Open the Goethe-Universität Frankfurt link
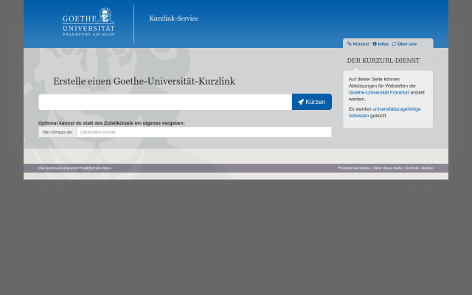 click(x=378, y=92)
